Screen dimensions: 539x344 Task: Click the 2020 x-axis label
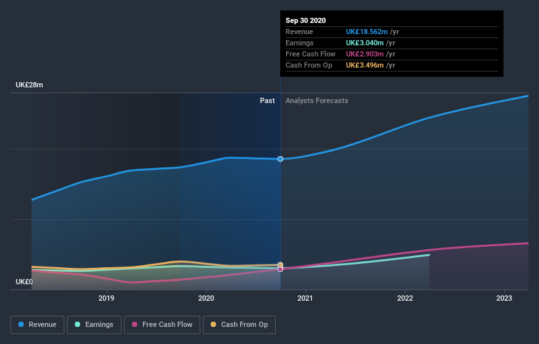[206, 298]
